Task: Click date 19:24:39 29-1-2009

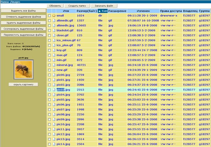Action: [142, 70]
